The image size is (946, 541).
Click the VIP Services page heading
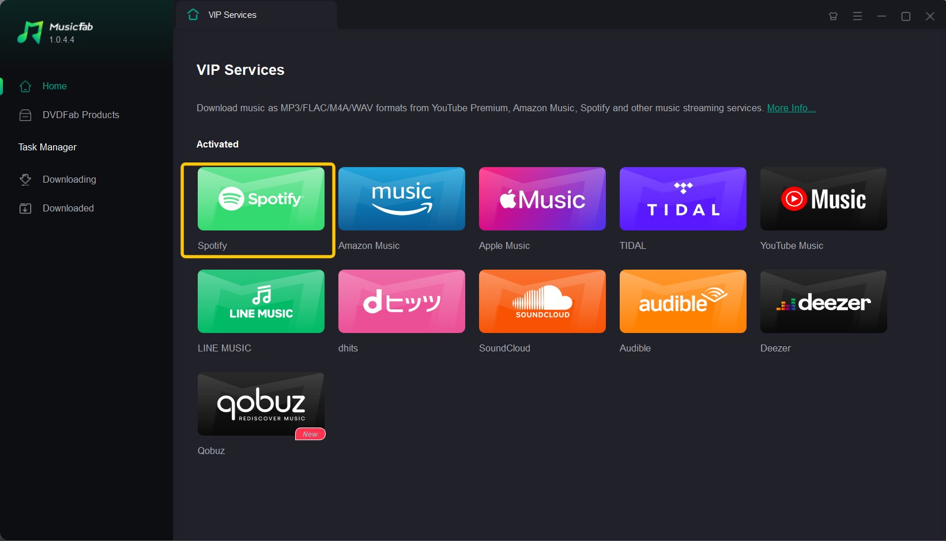click(240, 70)
